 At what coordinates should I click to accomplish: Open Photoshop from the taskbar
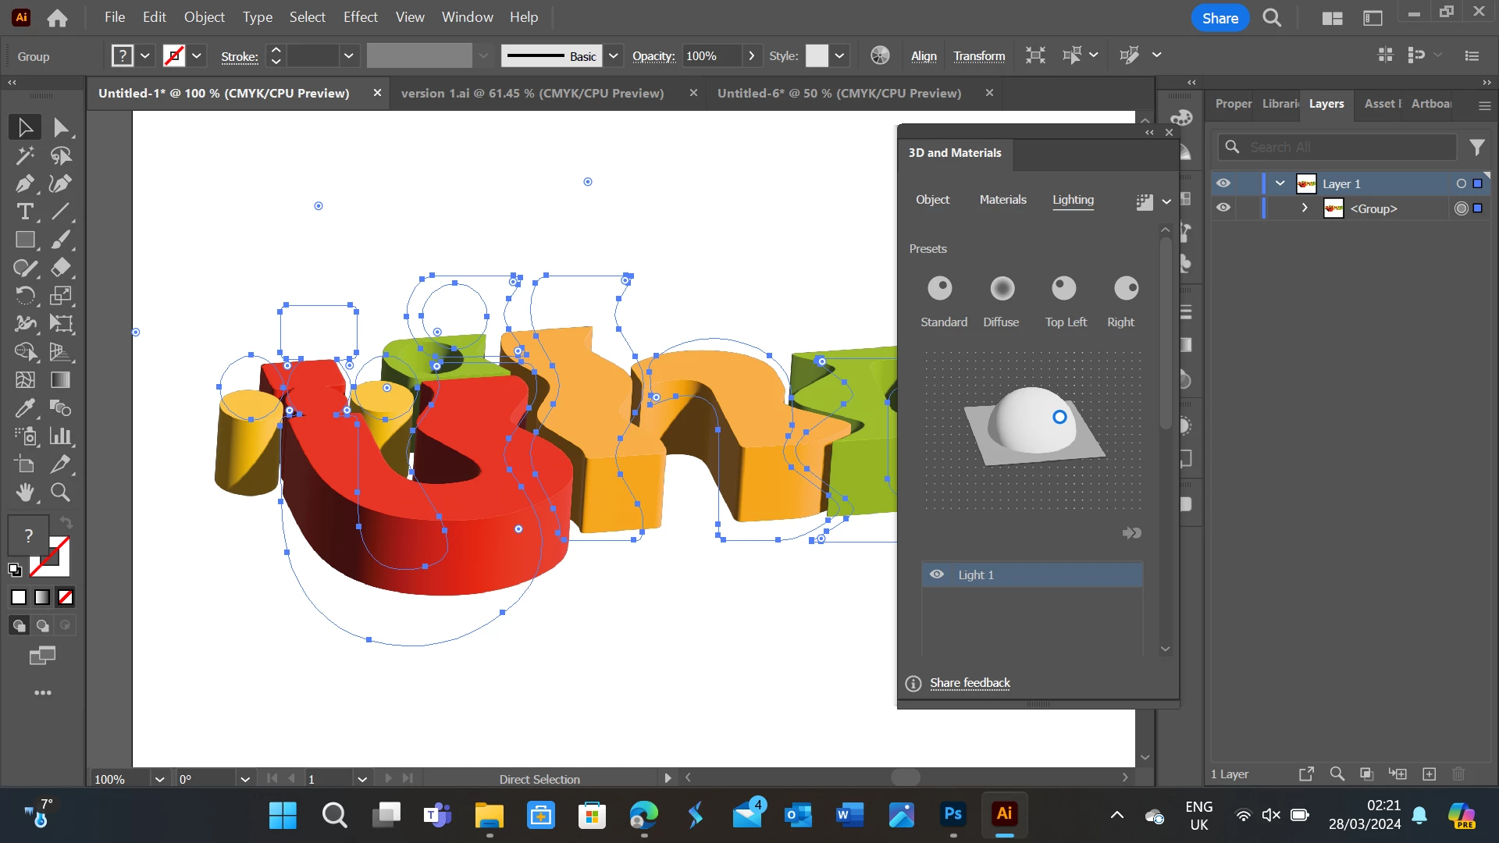pos(952,814)
